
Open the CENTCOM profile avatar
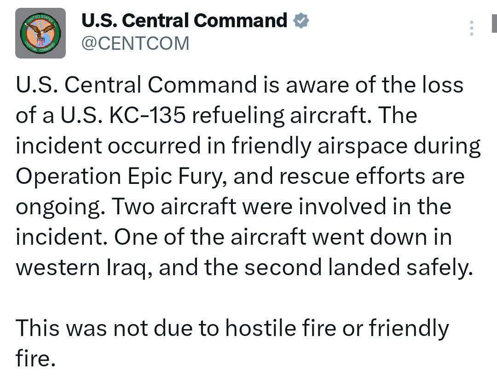40,33
